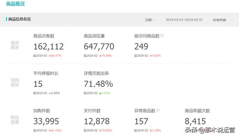Click the 流量相关 row label

pos(15,45)
